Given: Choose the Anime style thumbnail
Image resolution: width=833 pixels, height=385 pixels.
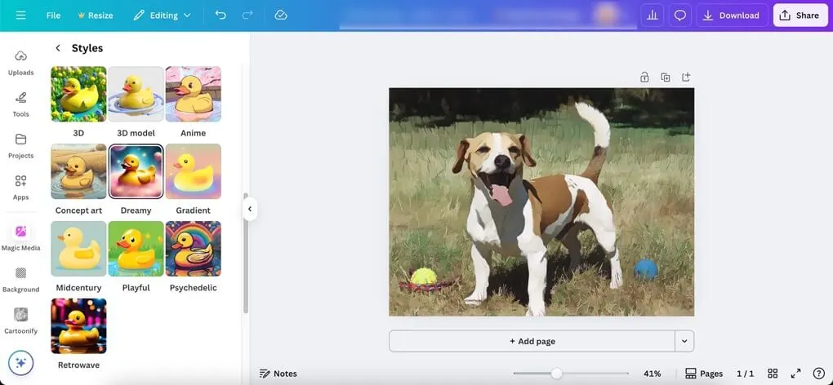Looking at the screenshot, I should click(194, 94).
